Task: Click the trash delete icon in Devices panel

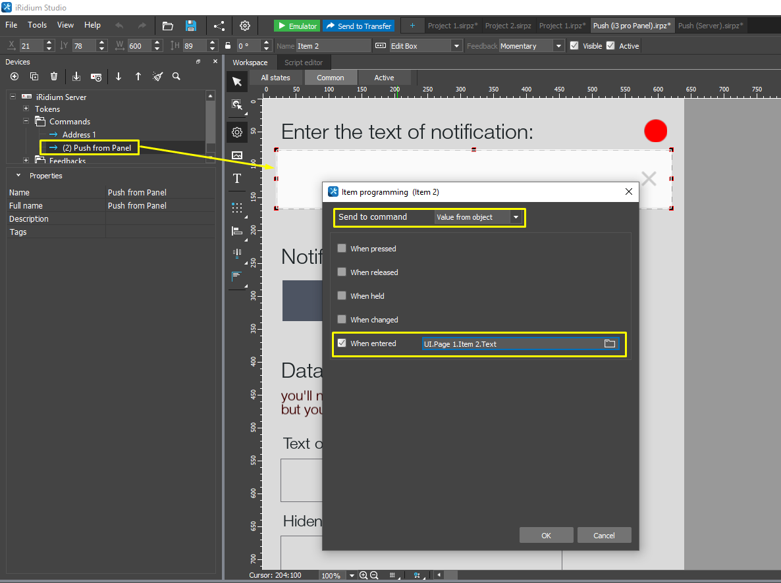Action: [x=54, y=76]
